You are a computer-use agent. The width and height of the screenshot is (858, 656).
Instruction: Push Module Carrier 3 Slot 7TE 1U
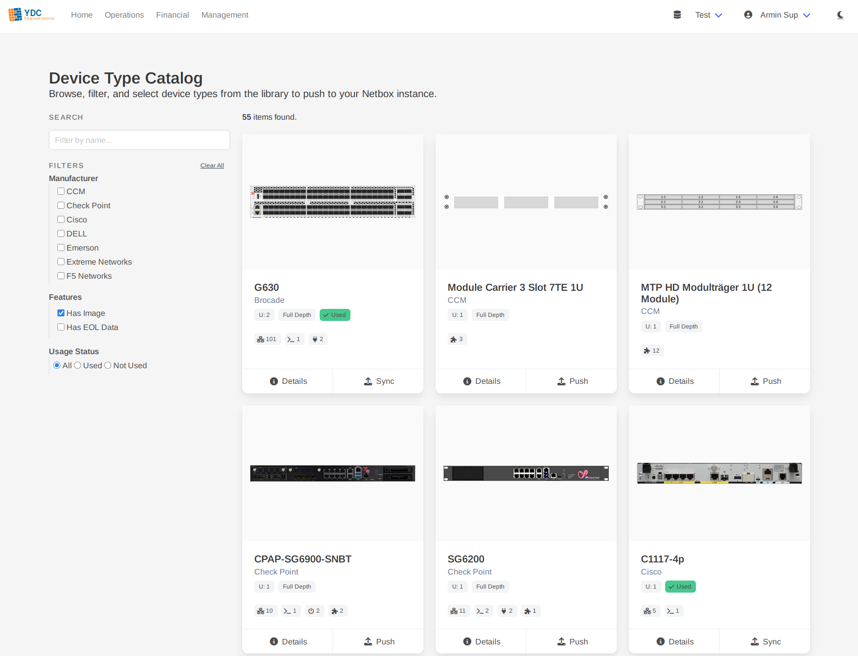[x=571, y=381]
